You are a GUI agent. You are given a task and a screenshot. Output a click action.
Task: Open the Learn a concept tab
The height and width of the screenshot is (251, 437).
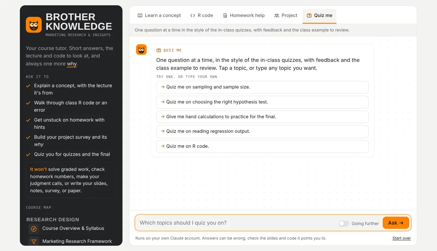159,15
